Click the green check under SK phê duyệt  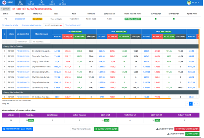(156, 19)
